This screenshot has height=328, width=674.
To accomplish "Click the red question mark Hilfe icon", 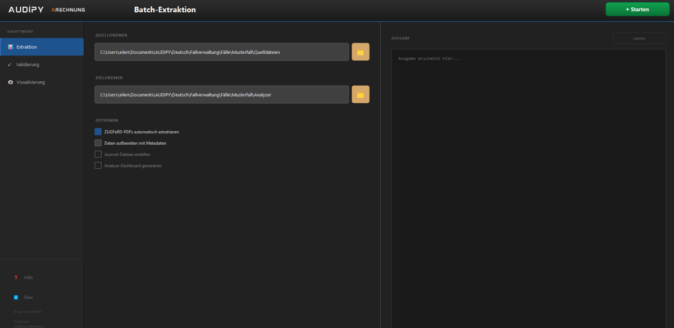I will [x=16, y=278].
